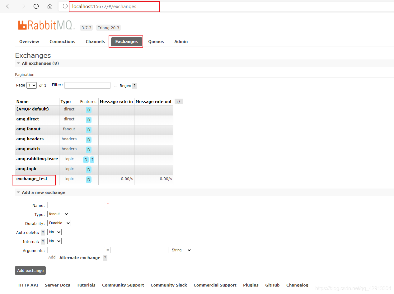
Task: Click the Name column header
Action: 22,102
